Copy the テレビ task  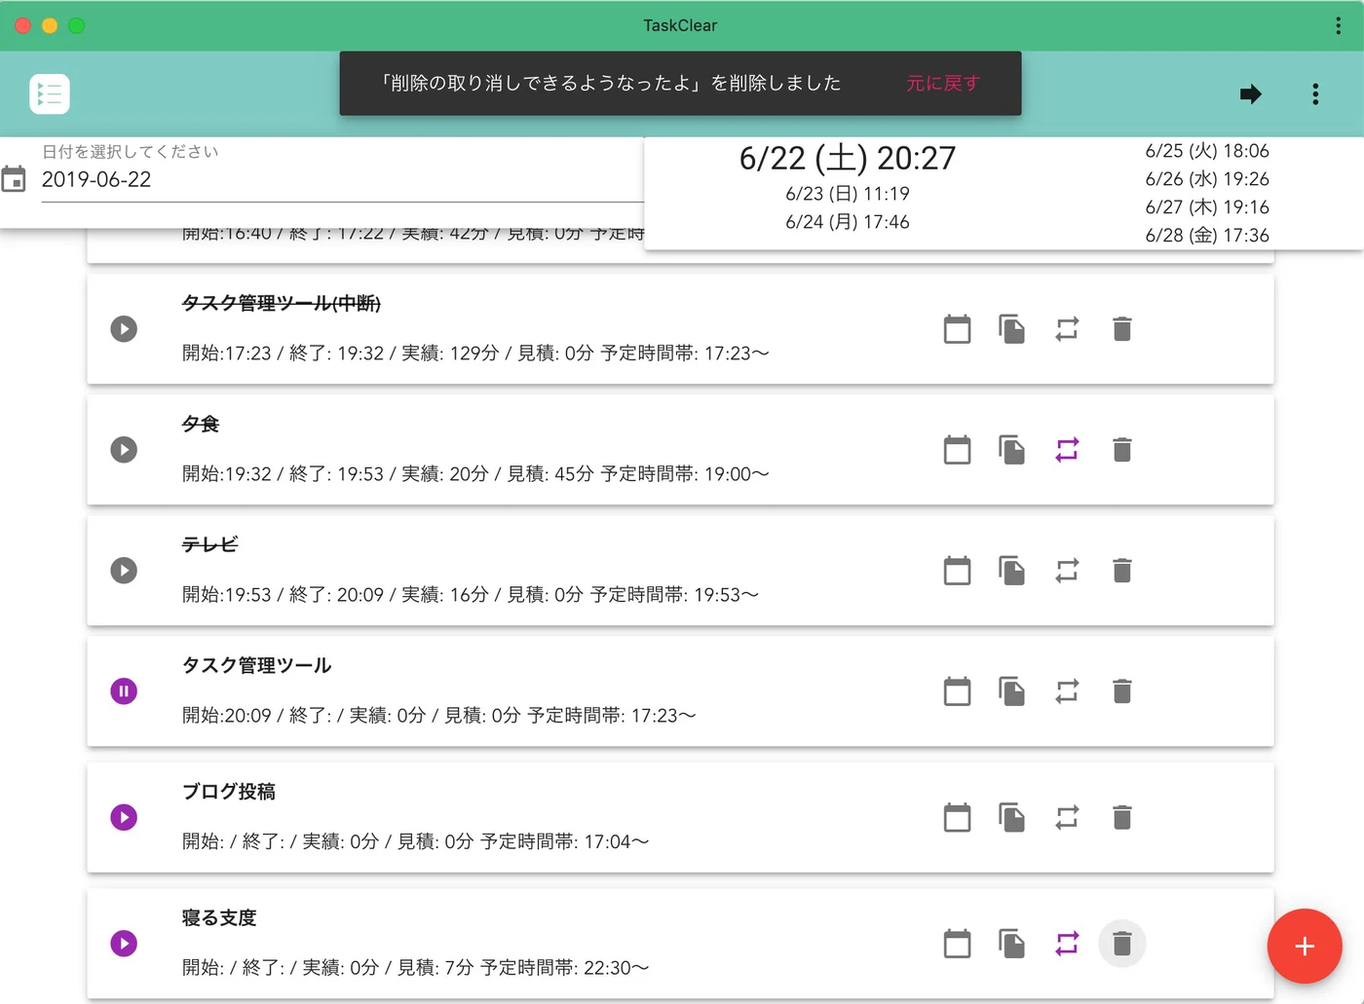coord(1012,571)
